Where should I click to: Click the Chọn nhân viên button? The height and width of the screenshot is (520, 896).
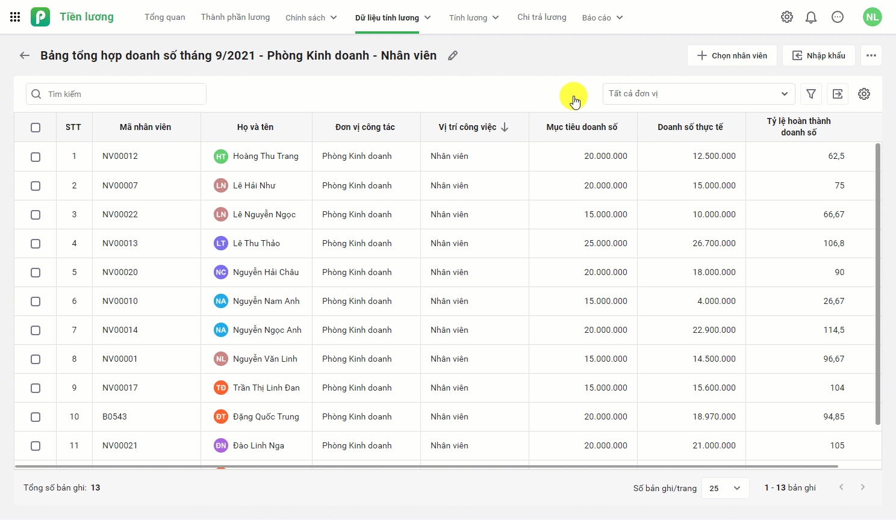coord(732,55)
